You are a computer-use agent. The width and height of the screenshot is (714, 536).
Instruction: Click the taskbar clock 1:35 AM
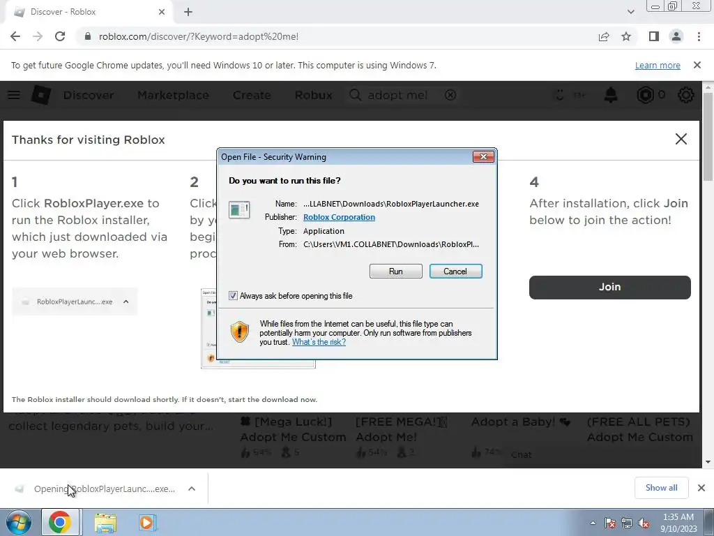click(x=678, y=523)
